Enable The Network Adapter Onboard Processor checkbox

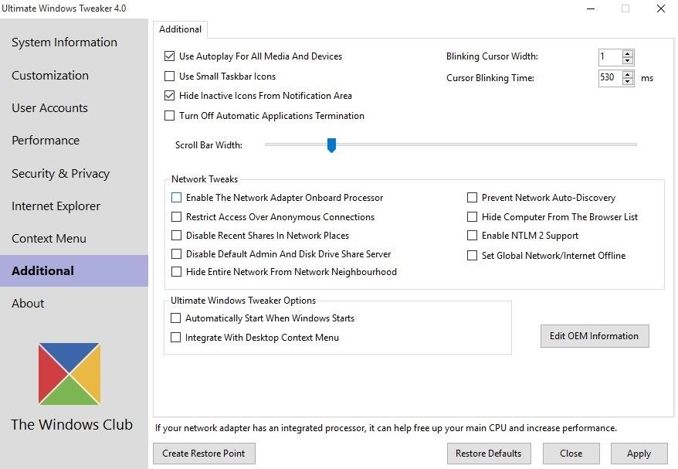point(176,198)
